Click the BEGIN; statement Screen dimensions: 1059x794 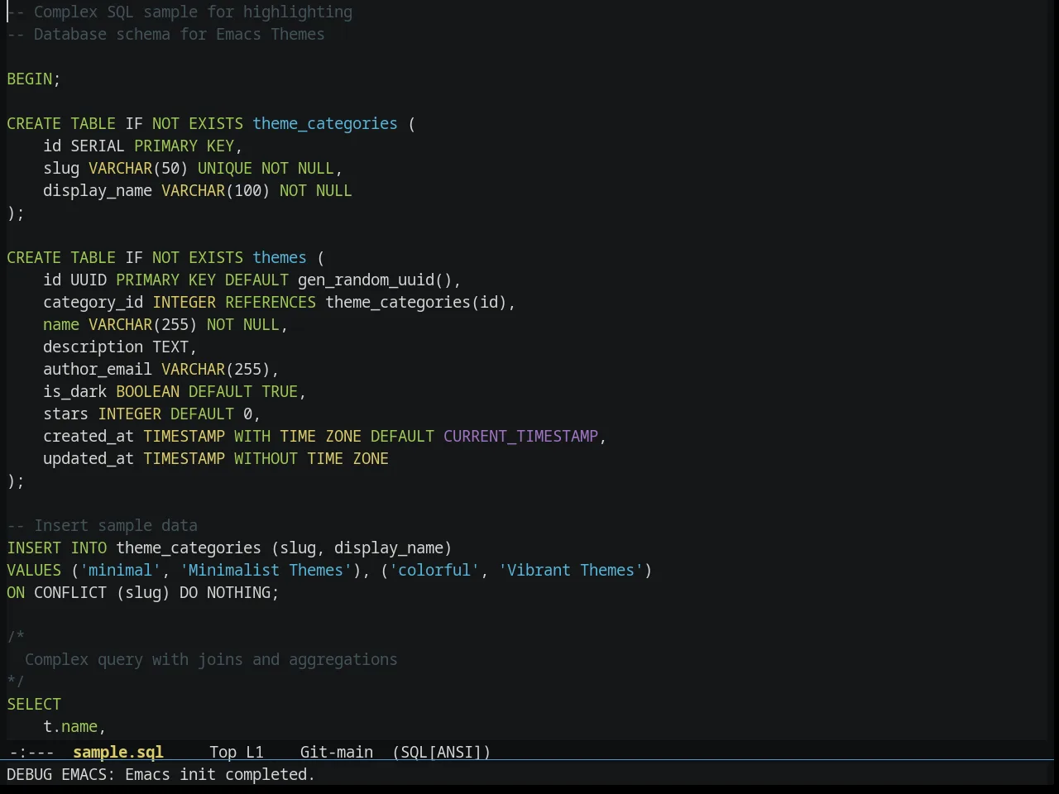[x=34, y=79]
